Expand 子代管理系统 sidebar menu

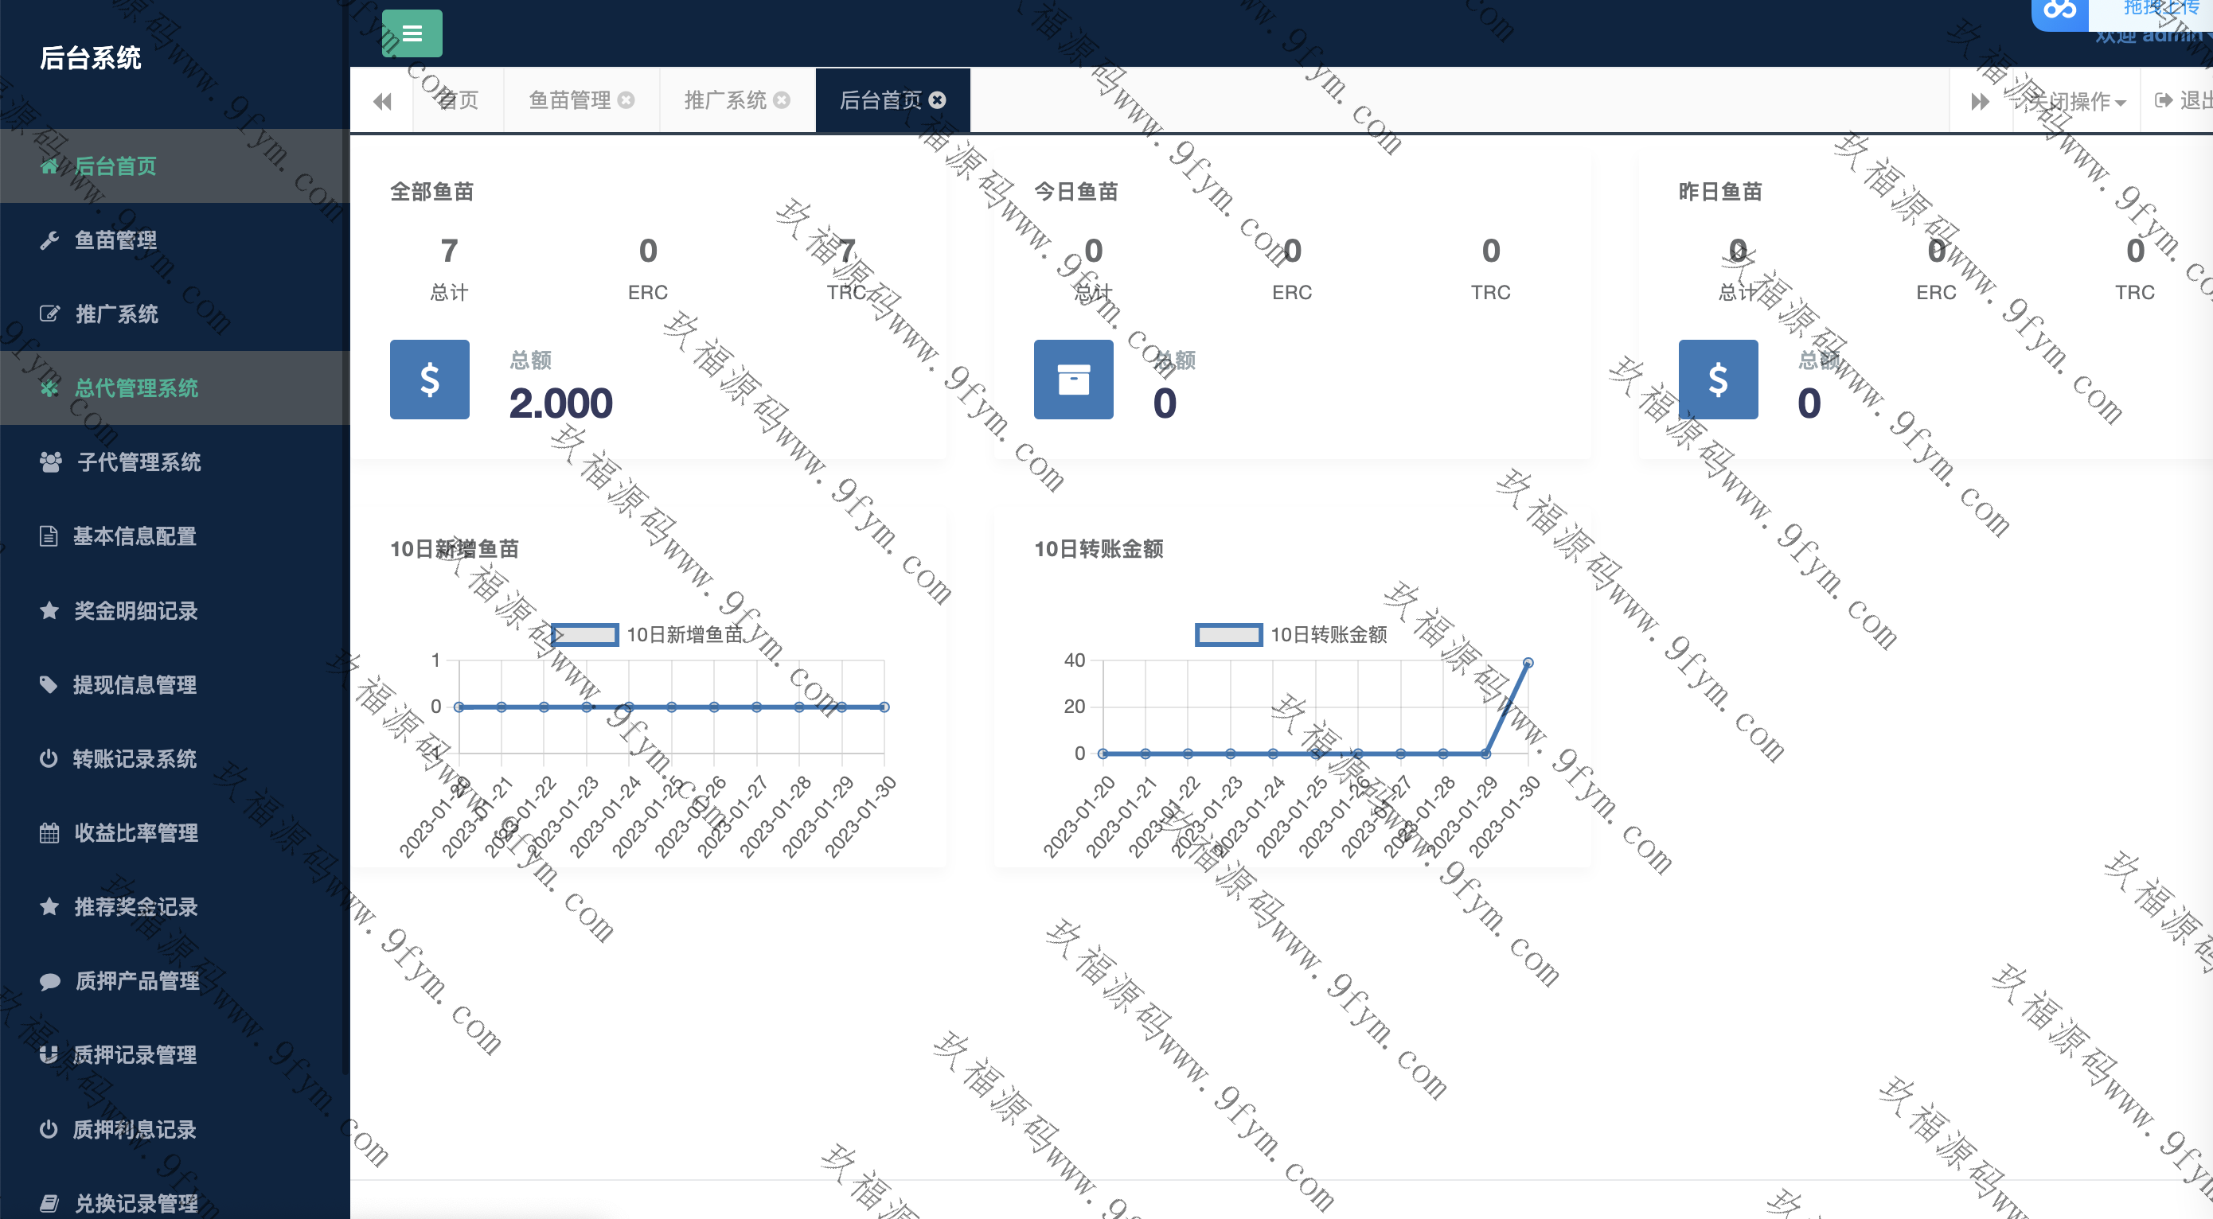(x=139, y=462)
